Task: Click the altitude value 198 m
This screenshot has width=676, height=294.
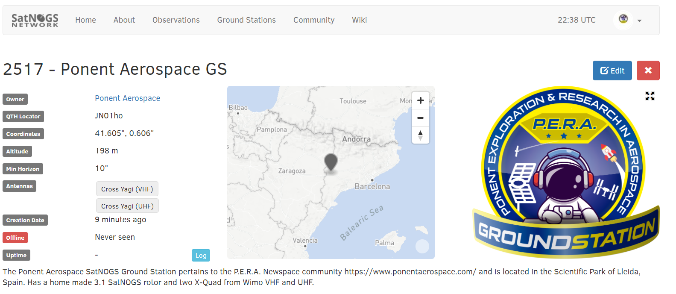Action: [106, 151]
